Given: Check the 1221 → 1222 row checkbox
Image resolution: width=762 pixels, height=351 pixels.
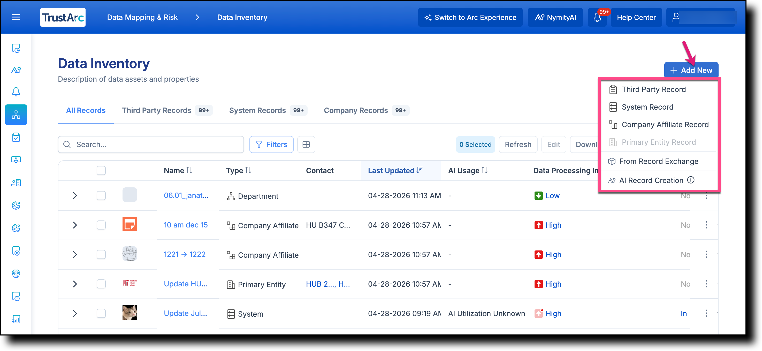Looking at the screenshot, I should (101, 255).
